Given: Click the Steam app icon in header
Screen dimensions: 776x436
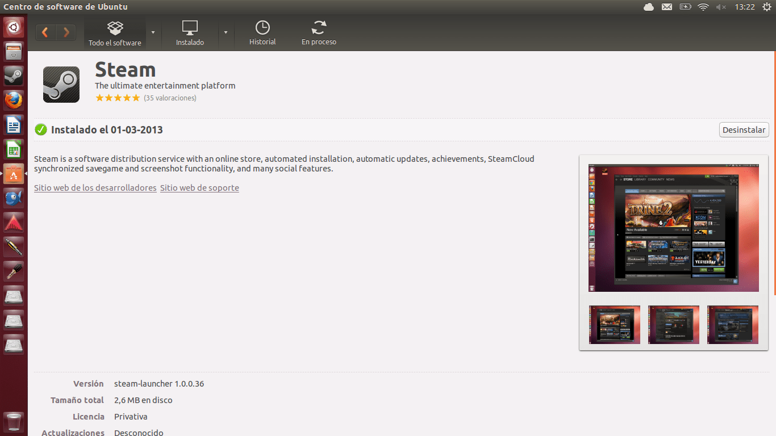Looking at the screenshot, I should point(61,85).
